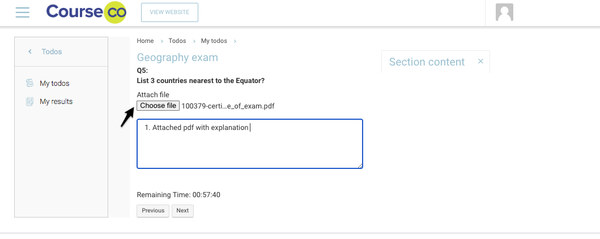Close the Section content panel
This screenshot has width=600, height=239.
tap(480, 61)
